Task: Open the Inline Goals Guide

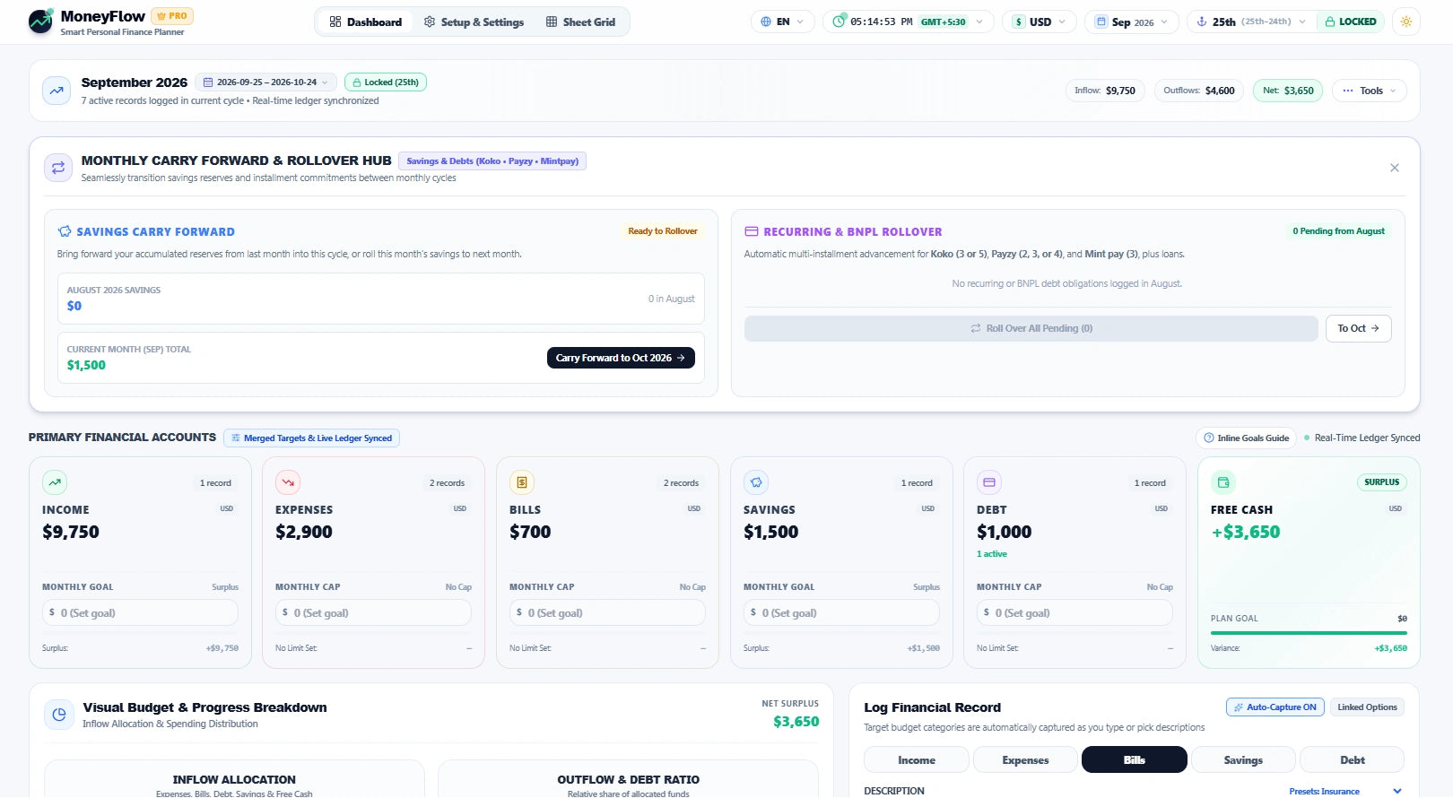Action: 1246,438
